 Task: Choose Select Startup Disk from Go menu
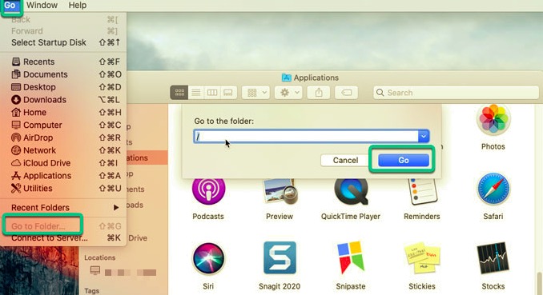click(63, 42)
